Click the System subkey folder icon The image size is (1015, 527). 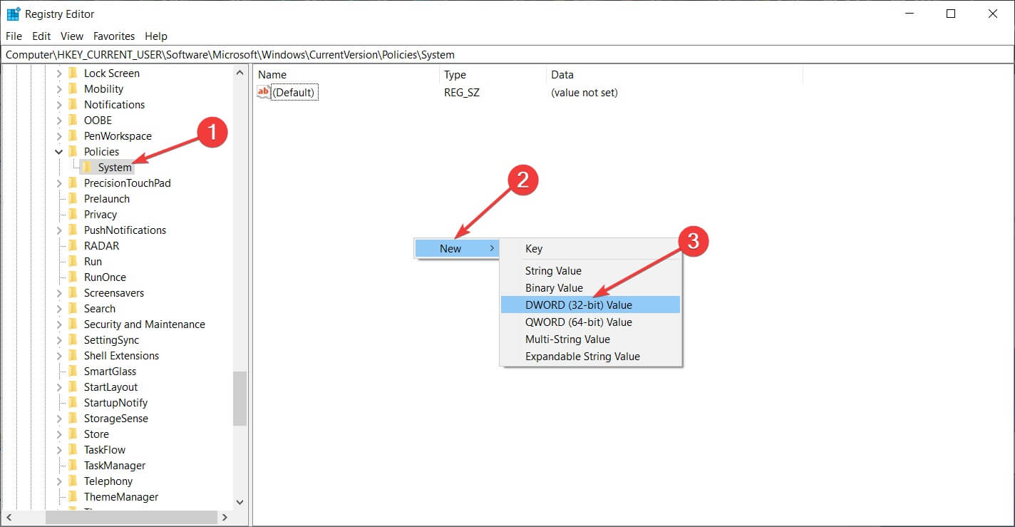pos(87,167)
